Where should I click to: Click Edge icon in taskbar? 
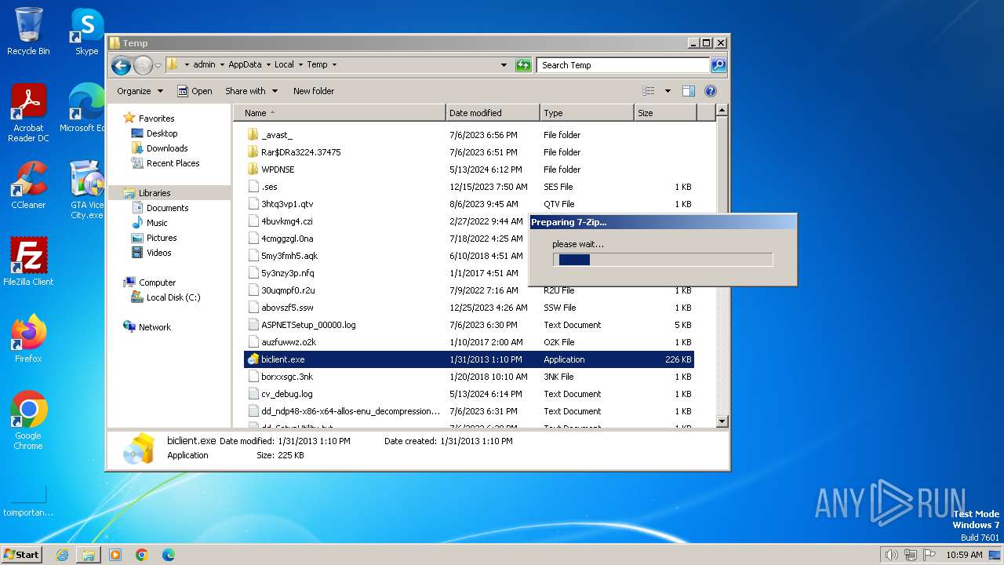point(169,555)
